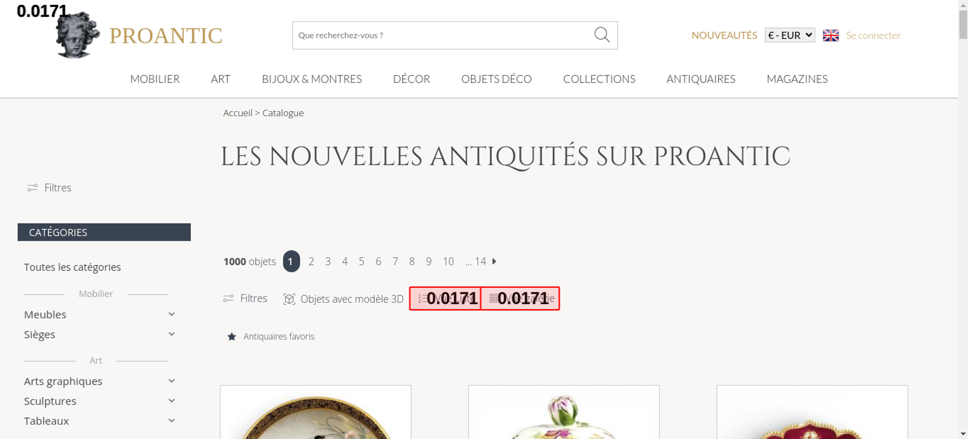Screen dimensions: 968x439
Task: Open Filtres icon in left sidebar
Action: pos(32,188)
